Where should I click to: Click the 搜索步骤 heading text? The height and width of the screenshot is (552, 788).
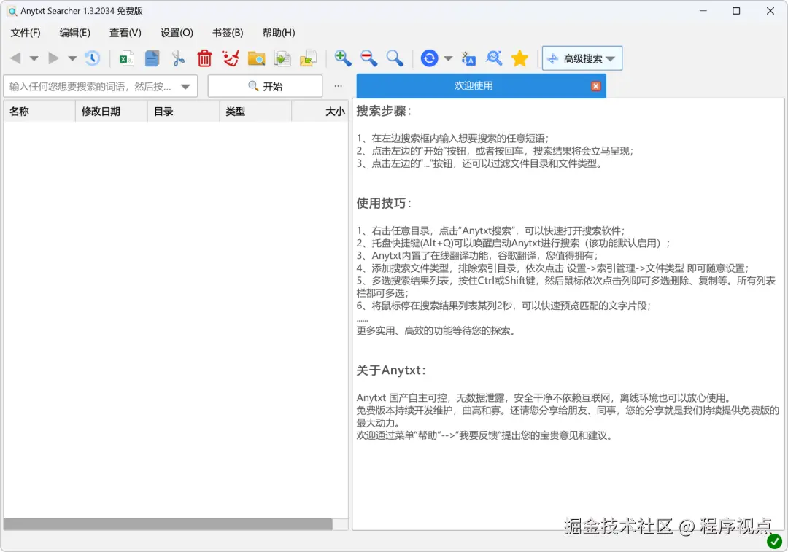tap(384, 111)
